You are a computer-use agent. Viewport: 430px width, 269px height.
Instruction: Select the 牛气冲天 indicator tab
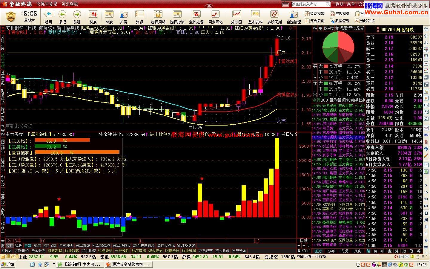(x=66, y=246)
